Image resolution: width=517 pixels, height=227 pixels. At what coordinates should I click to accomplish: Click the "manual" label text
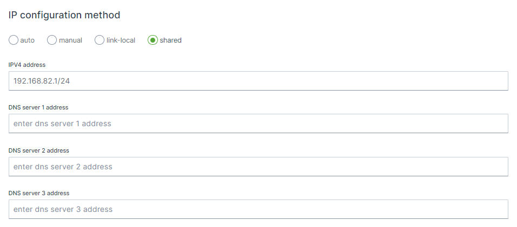coord(71,40)
